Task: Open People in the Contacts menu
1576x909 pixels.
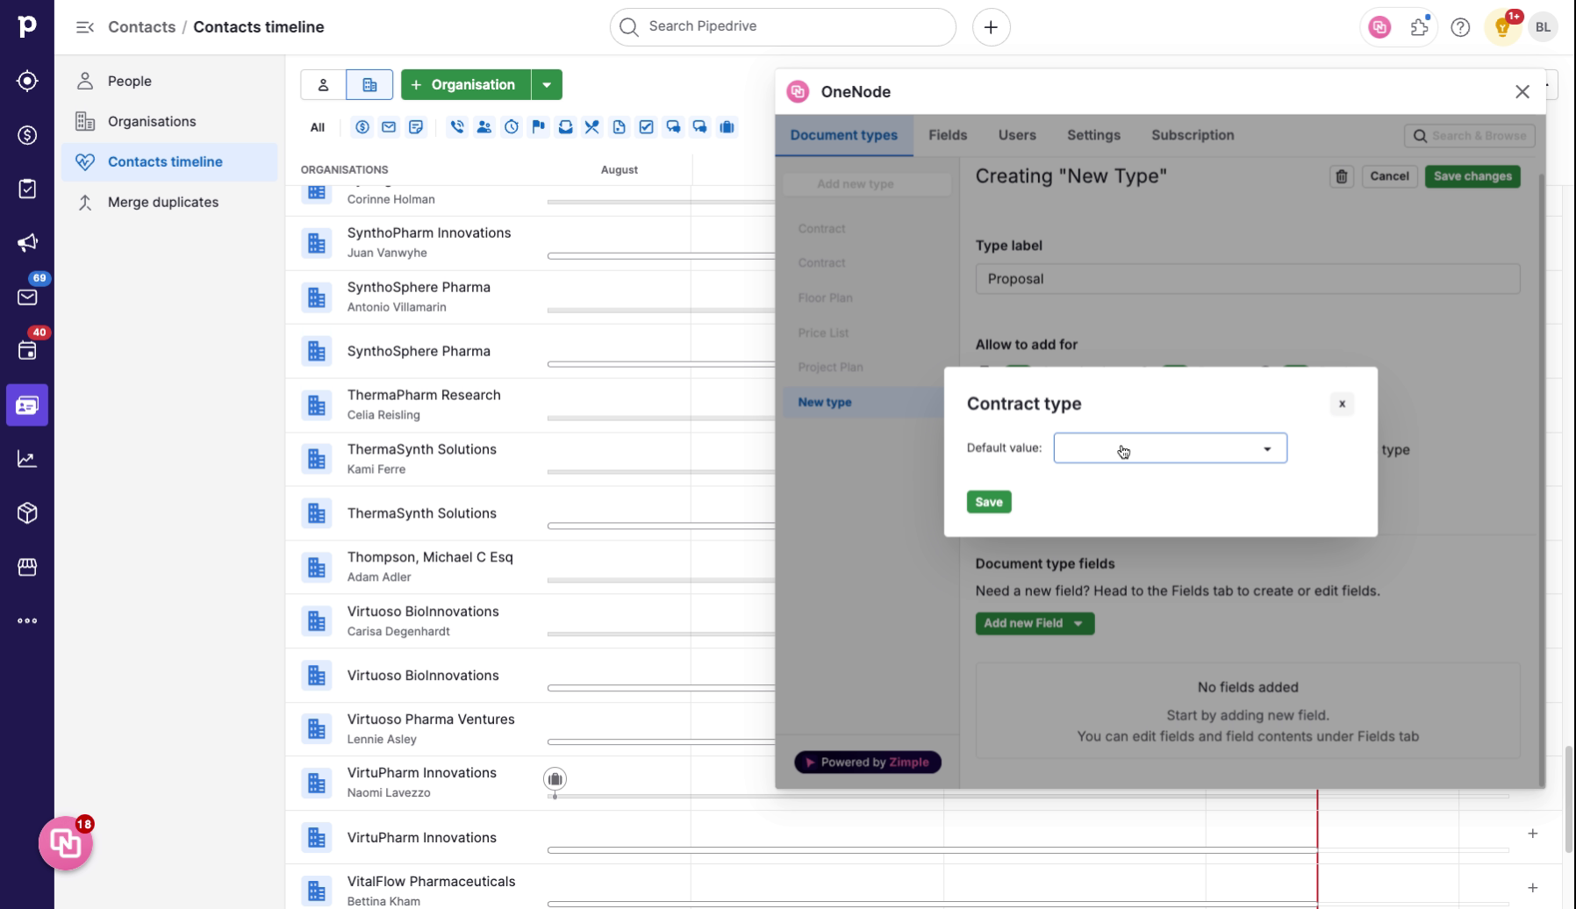Action: coord(169,81)
